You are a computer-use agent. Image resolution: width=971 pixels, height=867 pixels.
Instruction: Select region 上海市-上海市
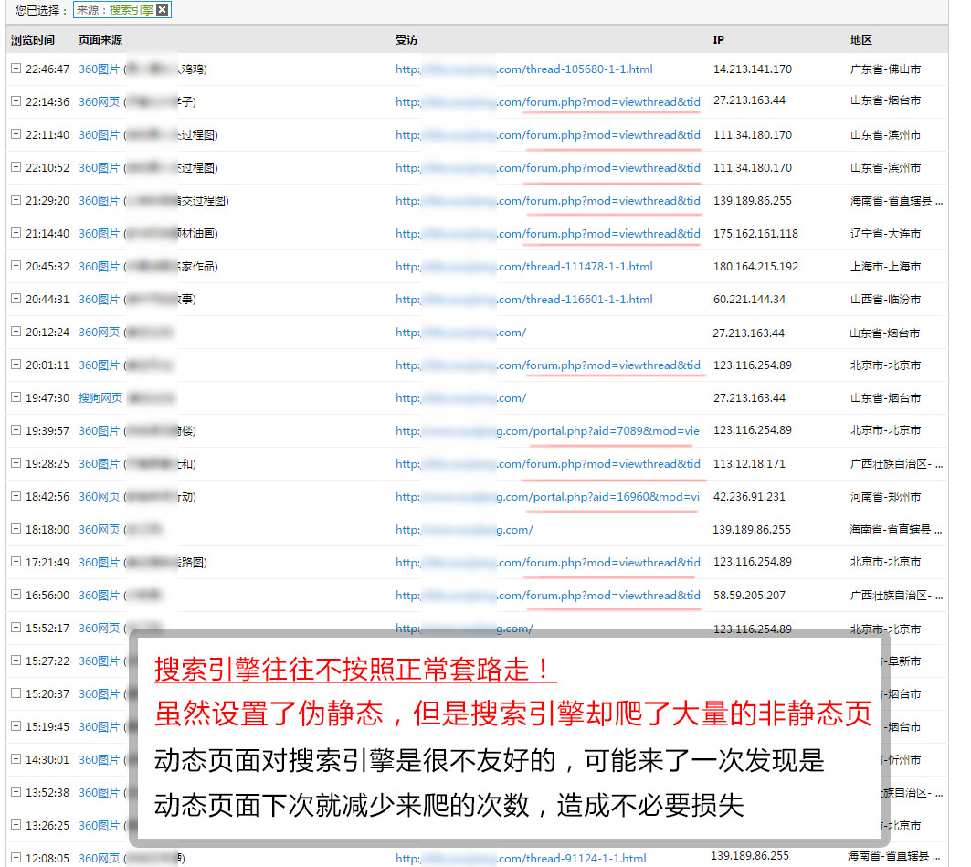[x=885, y=266]
